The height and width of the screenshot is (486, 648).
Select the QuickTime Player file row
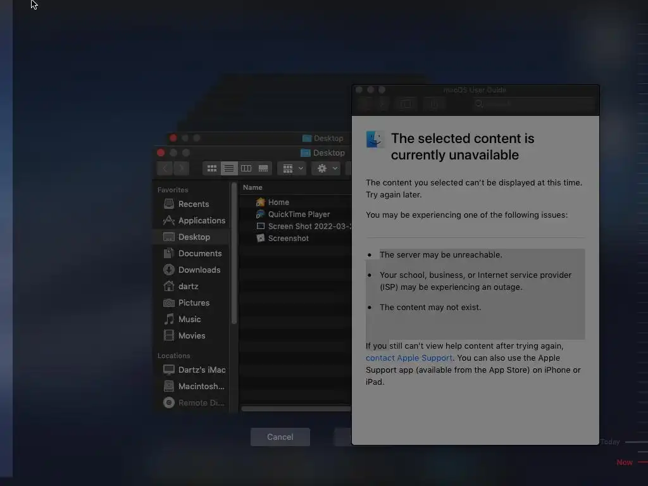296,214
